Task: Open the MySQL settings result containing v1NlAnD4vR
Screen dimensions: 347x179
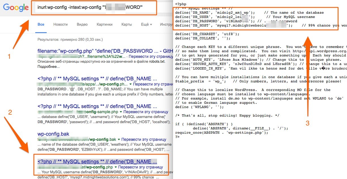Action: tap(97, 162)
